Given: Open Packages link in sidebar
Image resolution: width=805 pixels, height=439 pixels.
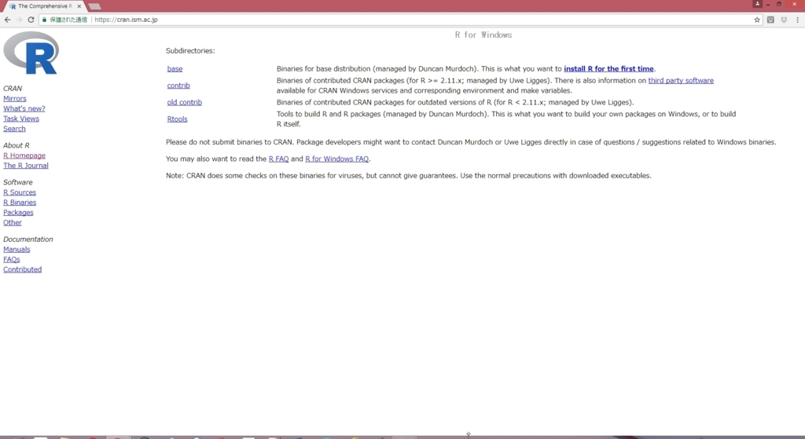Looking at the screenshot, I should coord(18,212).
